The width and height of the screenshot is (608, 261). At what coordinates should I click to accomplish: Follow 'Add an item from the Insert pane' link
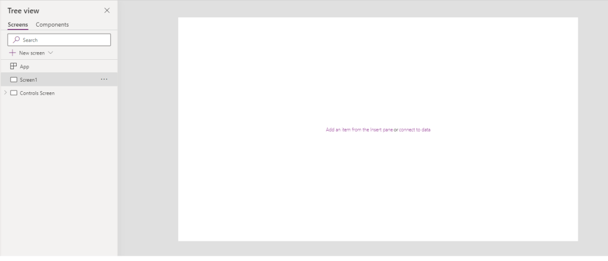(x=359, y=130)
